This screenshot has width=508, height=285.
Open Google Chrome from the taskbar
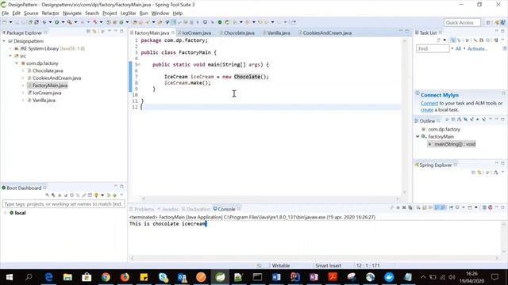tap(106, 277)
